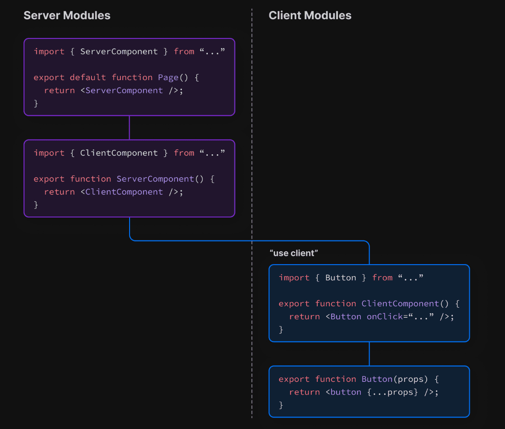Screen dimensions: 505x429
Task: Click the <Button onClick="..." /> element
Action: pos(390,316)
